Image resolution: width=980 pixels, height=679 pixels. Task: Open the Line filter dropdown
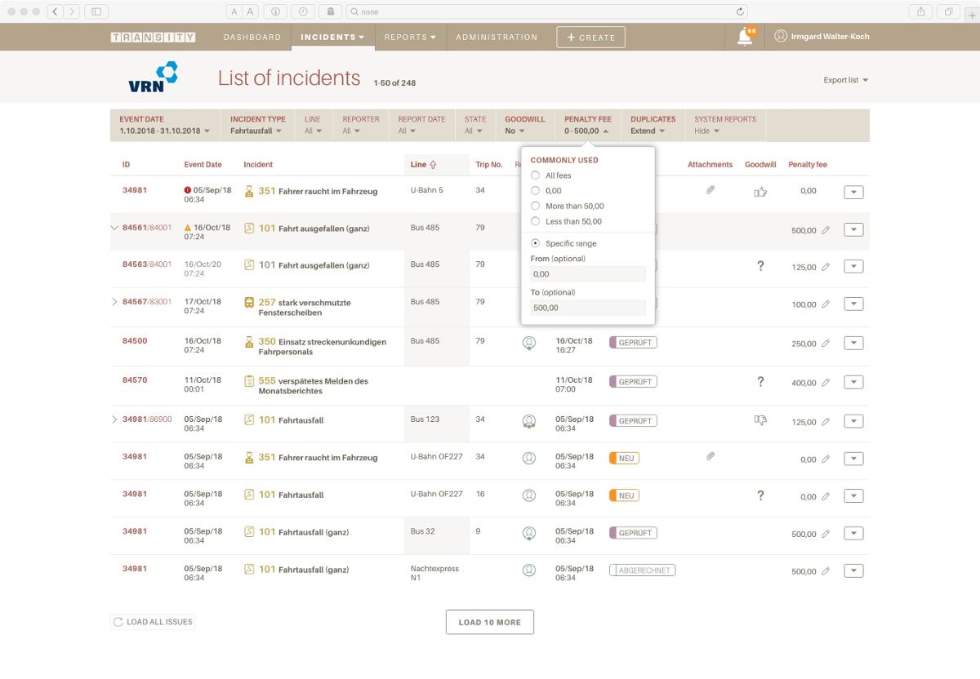[x=313, y=125]
